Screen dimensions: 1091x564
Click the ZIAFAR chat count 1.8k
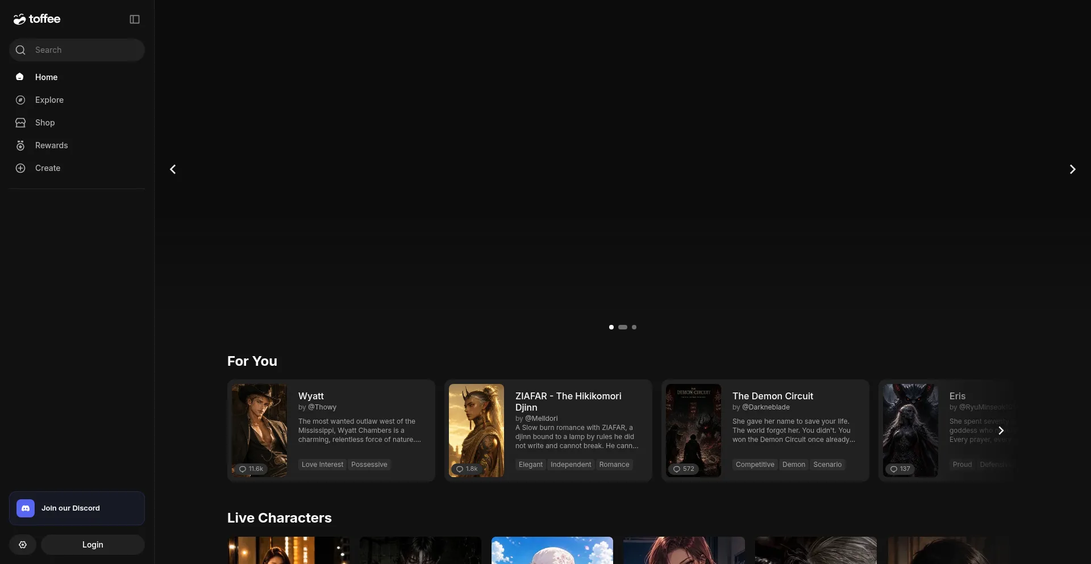468,469
